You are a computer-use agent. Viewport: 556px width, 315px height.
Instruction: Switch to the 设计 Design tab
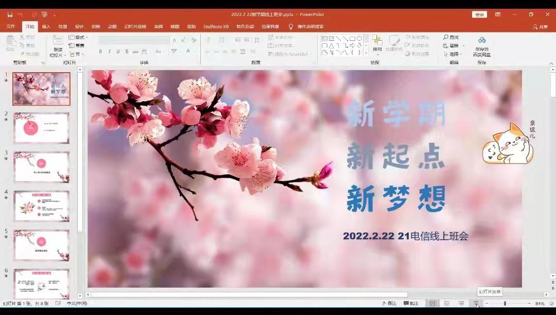79,27
